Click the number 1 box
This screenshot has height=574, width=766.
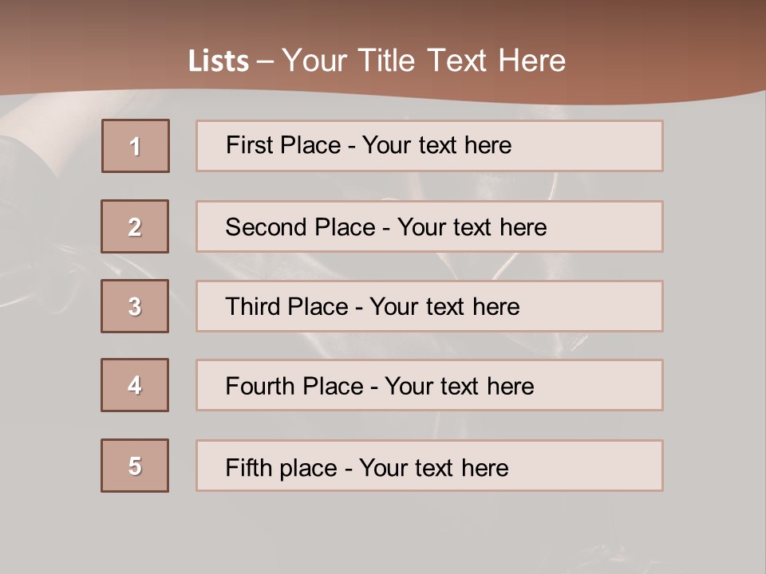(x=136, y=146)
